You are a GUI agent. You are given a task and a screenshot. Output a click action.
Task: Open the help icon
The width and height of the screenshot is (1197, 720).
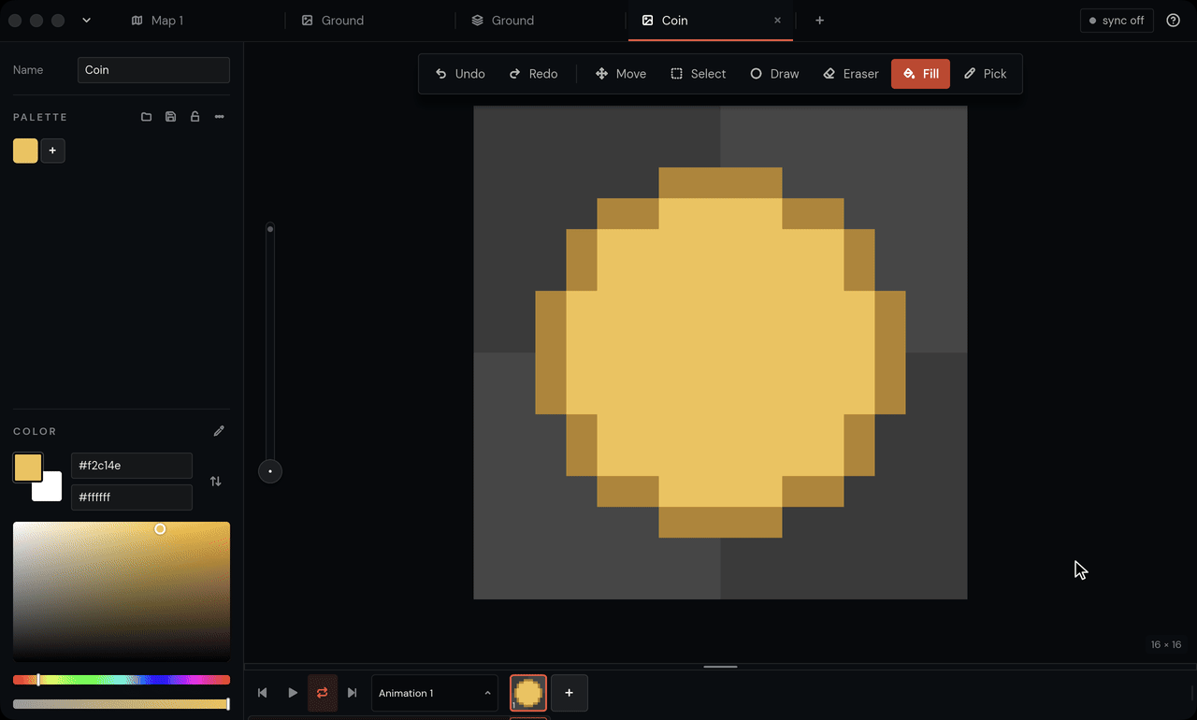tap(1174, 21)
